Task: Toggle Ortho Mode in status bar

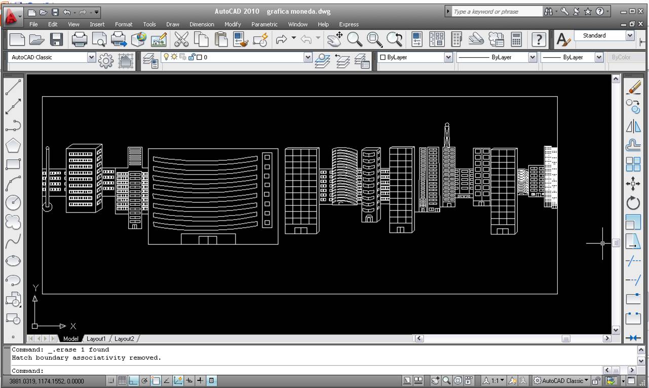Action: tap(133, 381)
